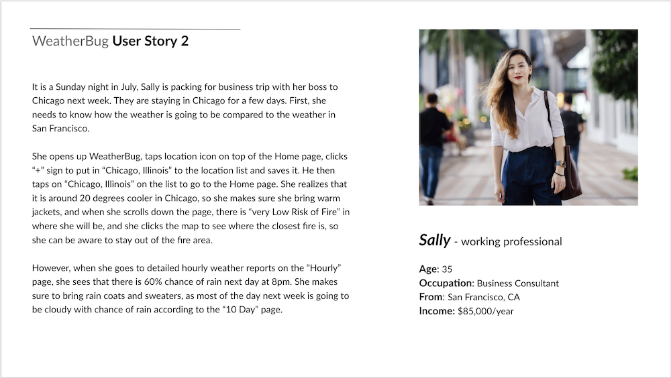
Task: Click the quoted "+" sign in the story text
Action: coord(39,170)
